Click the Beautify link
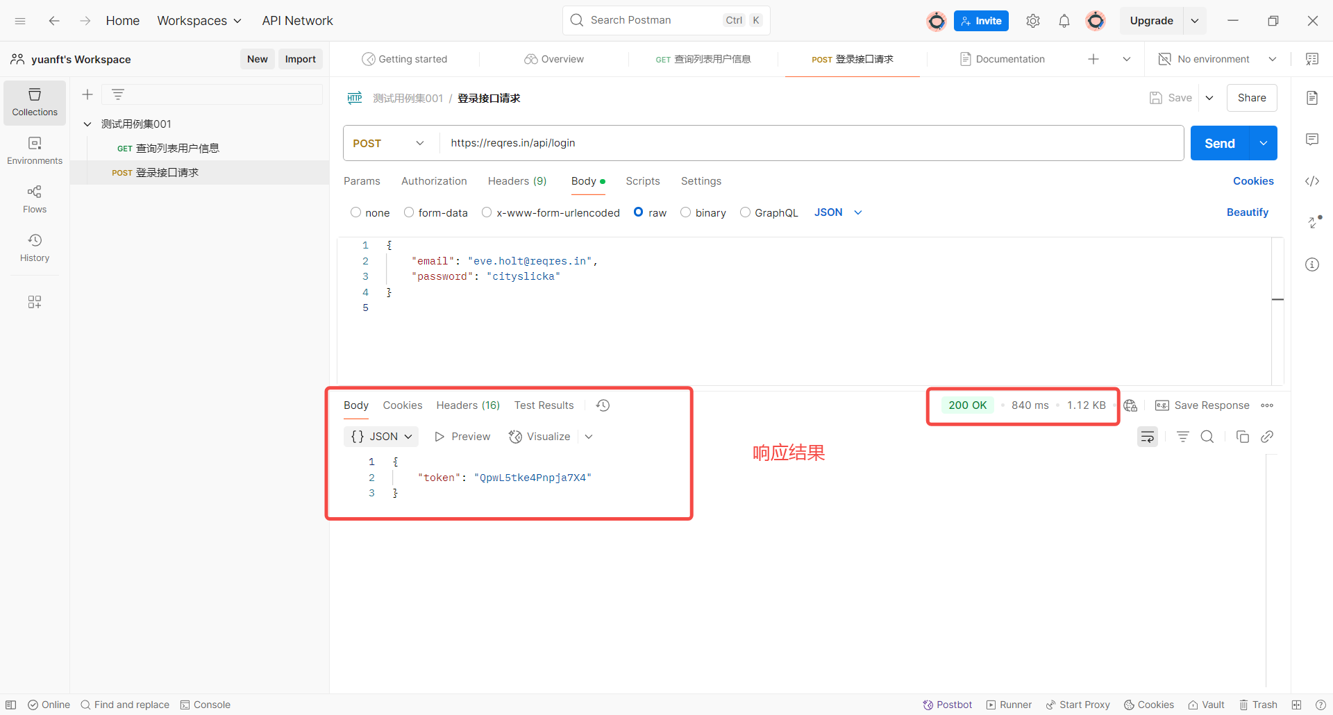 tap(1248, 212)
